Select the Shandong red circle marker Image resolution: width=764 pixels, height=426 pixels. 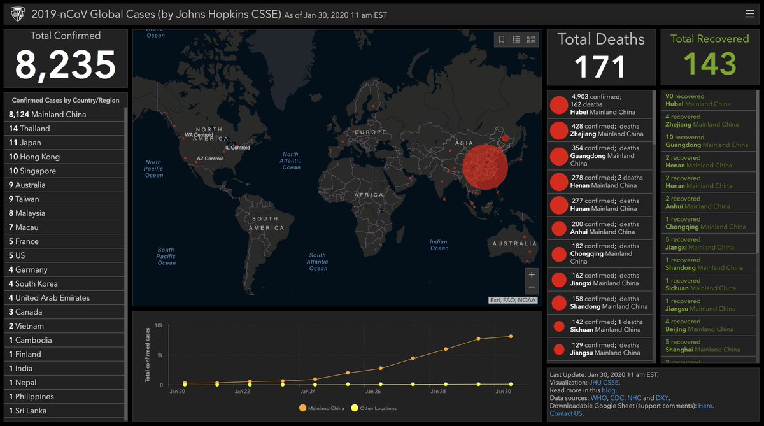[x=558, y=302]
